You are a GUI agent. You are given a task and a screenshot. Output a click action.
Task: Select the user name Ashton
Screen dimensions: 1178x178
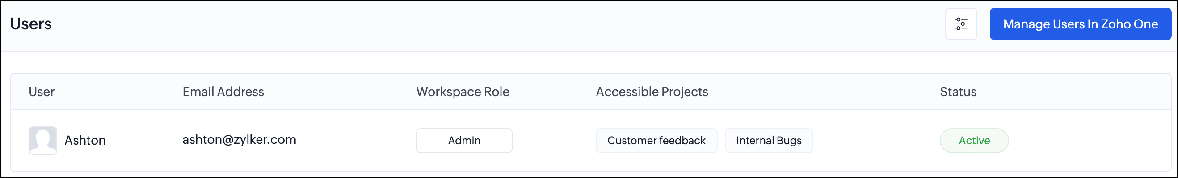[85, 140]
